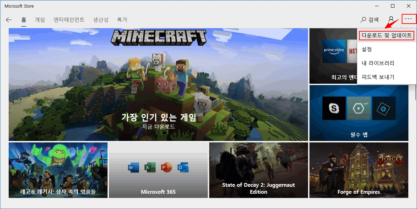Open the 필수 앱 collection label
The height and width of the screenshot is (209, 417).
(359, 134)
